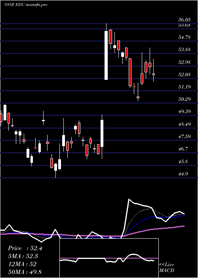Click the 50MA : 49.8 readout
198x278 pixels.
click(25, 272)
